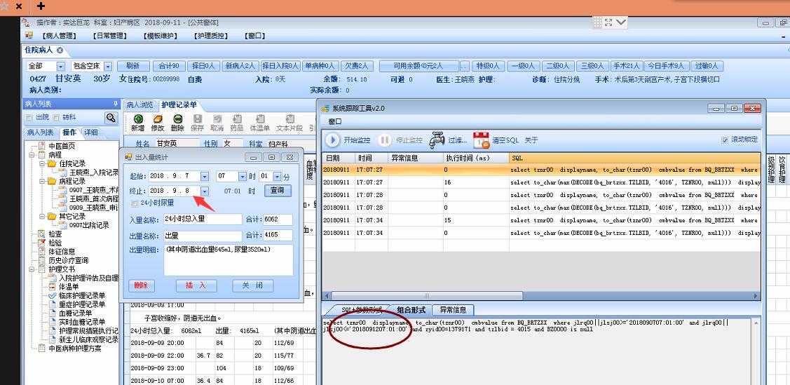The width and height of the screenshot is (790, 385).
Task: Click the 新增 add record icon
Action: click(x=137, y=119)
